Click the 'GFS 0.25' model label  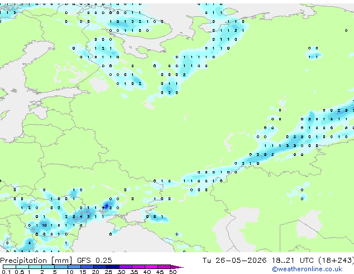click(94, 261)
